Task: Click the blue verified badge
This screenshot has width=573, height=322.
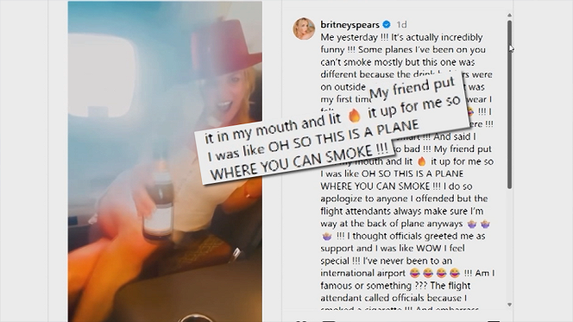Action: point(387,24)
